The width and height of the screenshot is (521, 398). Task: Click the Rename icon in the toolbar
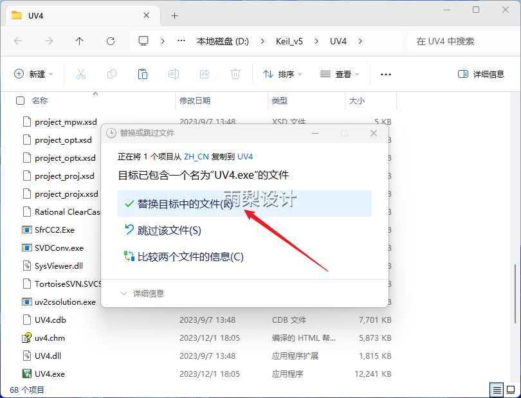(173, 74)
